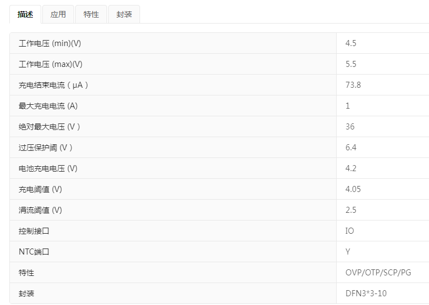This screenshot has width=429, height=305.
Task: Select the 电池充电电压 value 4.2
Action: [x=351, y=168]
